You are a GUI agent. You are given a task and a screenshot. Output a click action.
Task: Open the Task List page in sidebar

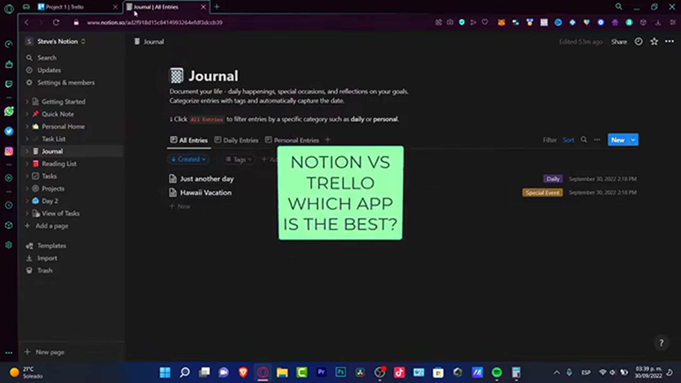54,139
